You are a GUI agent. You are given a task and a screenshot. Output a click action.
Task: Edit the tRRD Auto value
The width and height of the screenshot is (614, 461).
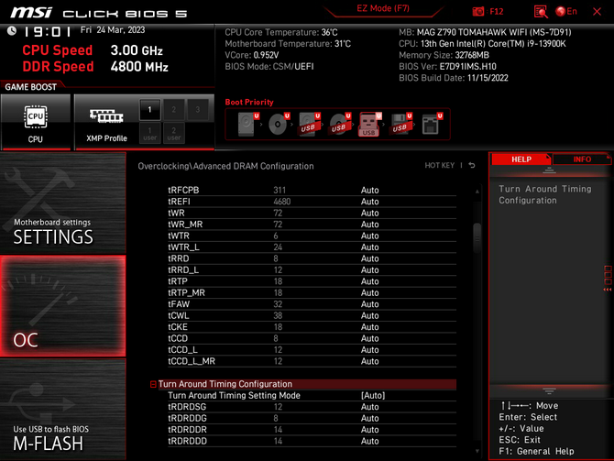tap(369, 258)
